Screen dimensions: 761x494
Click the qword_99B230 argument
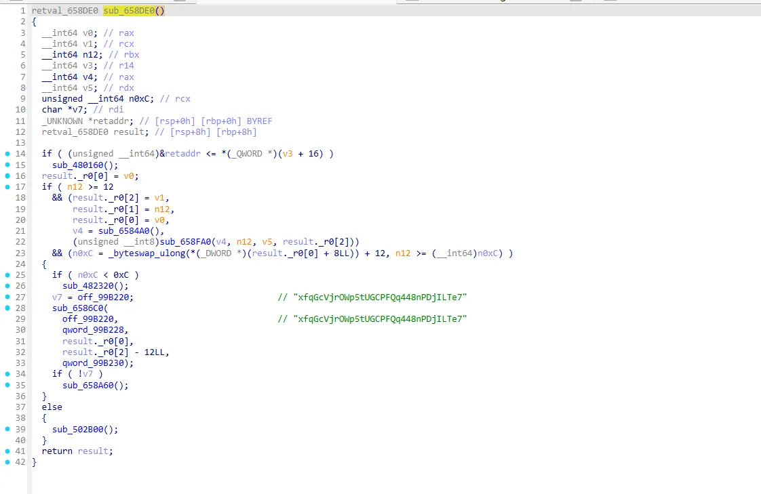click(92, 363)
